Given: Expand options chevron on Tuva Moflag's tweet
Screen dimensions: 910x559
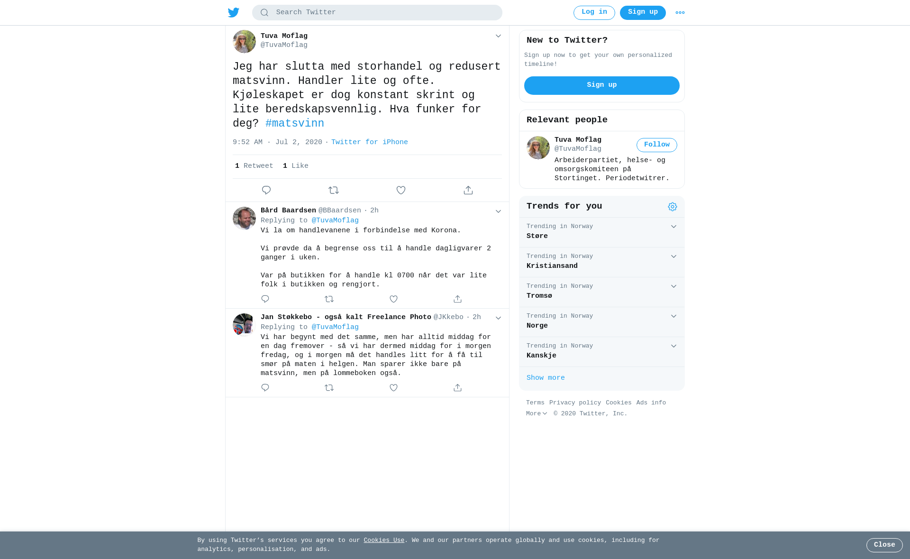Looking at the screenshot, I should point(498,36).
